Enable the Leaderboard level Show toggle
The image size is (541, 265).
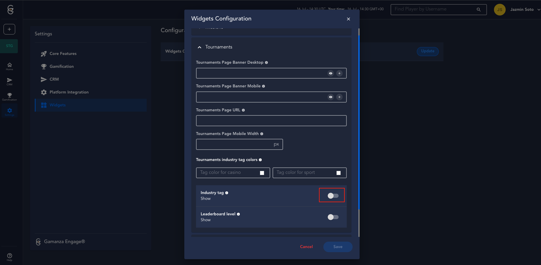333,217
